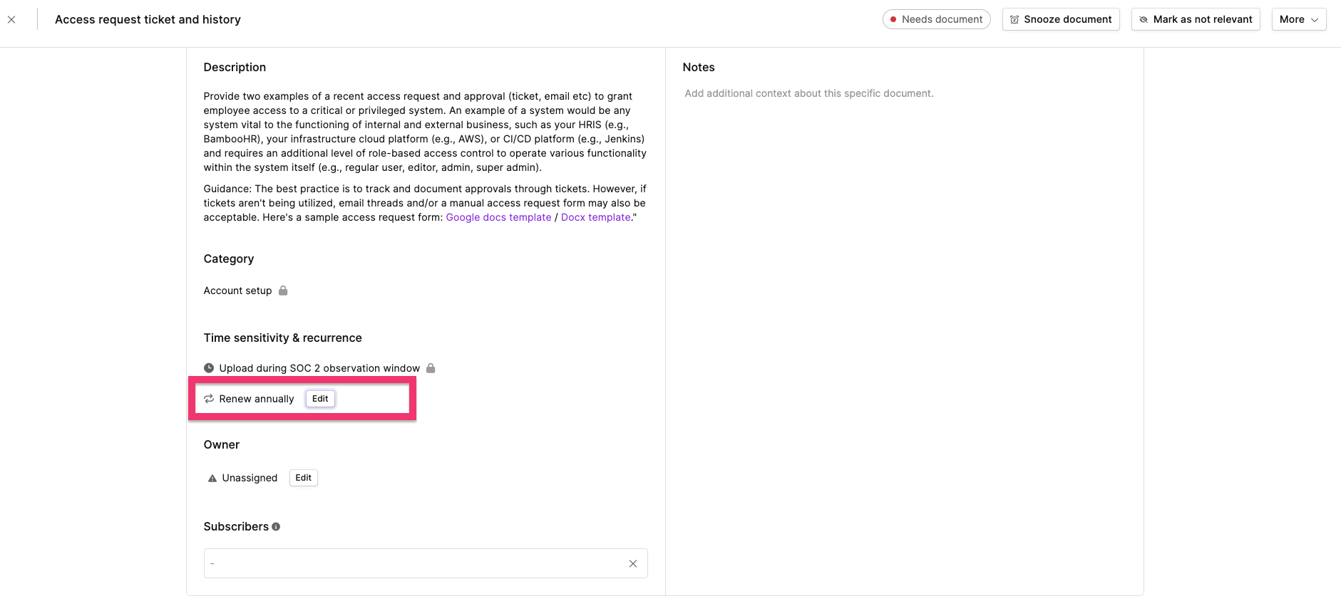
Task: Click the 'Time sensitivity & recurrence' heading
Action: (282, 338)
